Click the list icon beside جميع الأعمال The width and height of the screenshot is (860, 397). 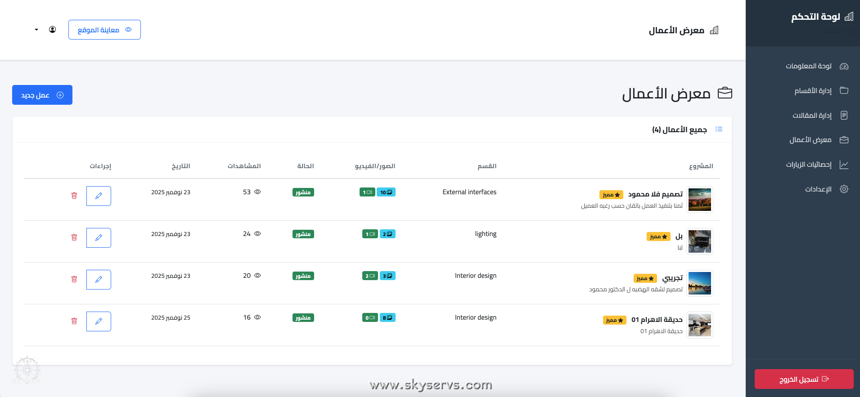coord(719,129)
